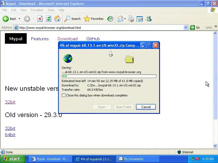Open the Back history dropdown arrow
Viewport: 218px width, 163px height.
pyautogui.click(x=19, y=19)
